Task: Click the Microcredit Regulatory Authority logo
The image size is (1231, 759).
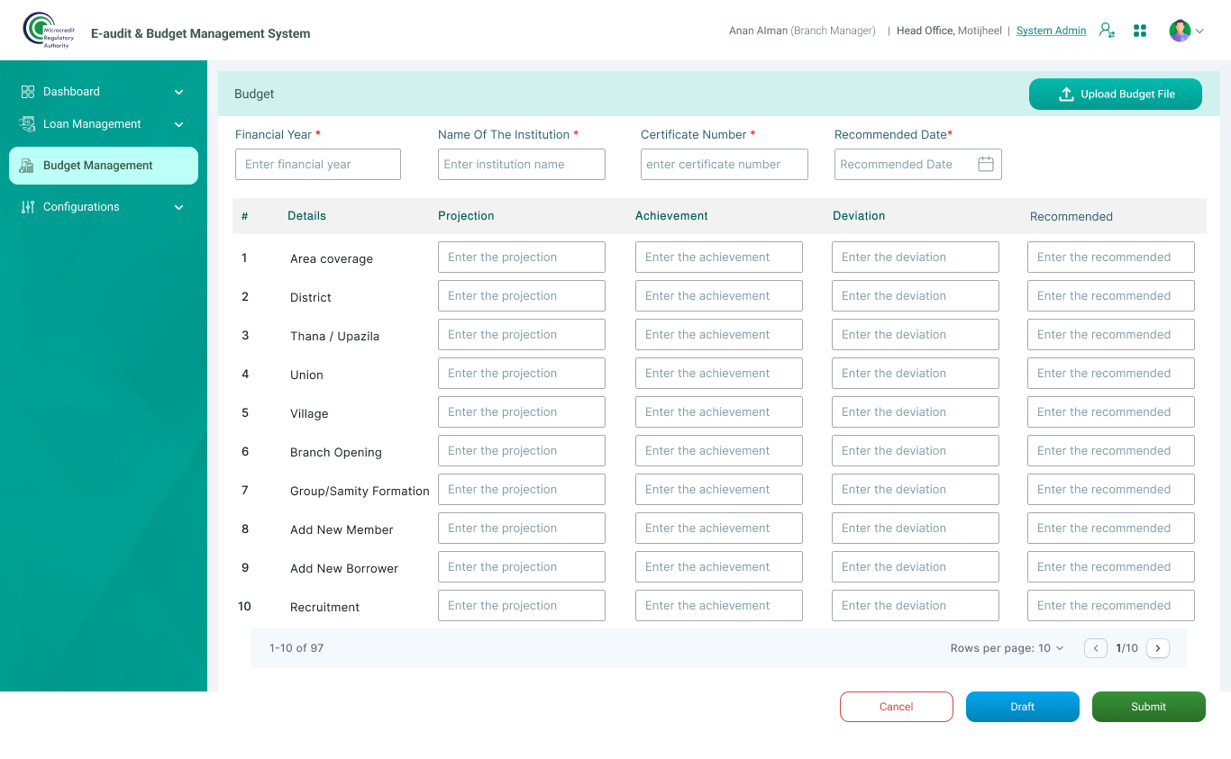Action: tap(49, 31)
